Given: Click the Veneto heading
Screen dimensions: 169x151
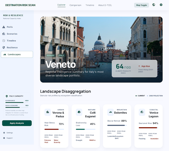Looking at the screenshot, I should click(x=61, y=64).
